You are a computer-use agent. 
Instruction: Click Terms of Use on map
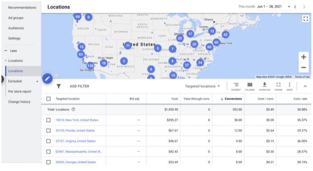pyautogui.click(x=302, y=77)
